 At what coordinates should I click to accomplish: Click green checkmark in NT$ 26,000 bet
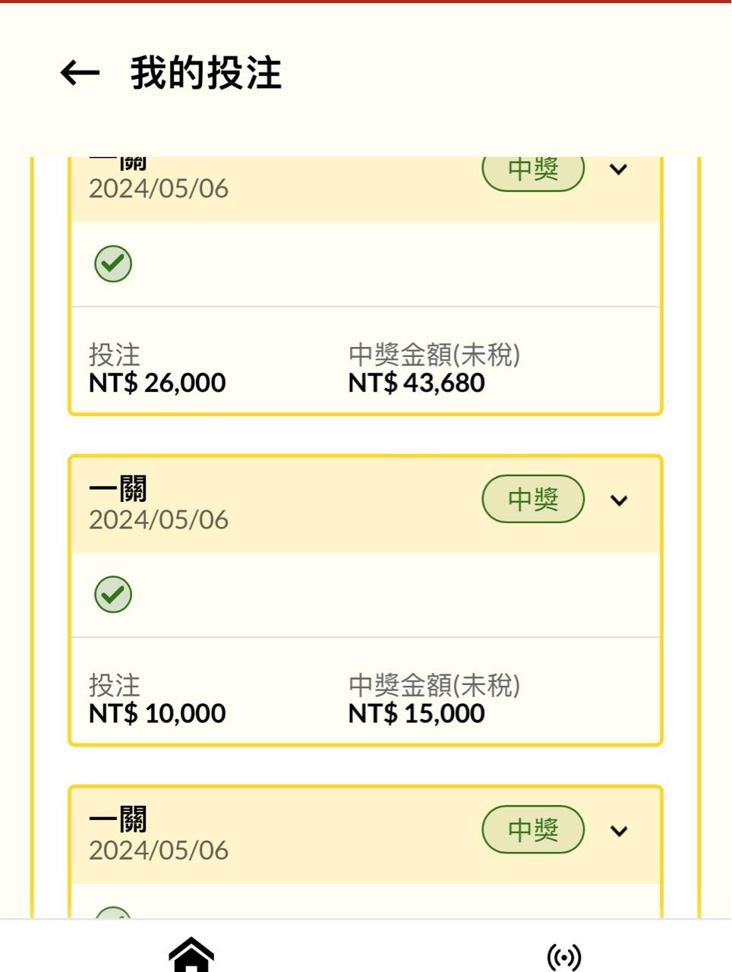(x=113, y=264)
